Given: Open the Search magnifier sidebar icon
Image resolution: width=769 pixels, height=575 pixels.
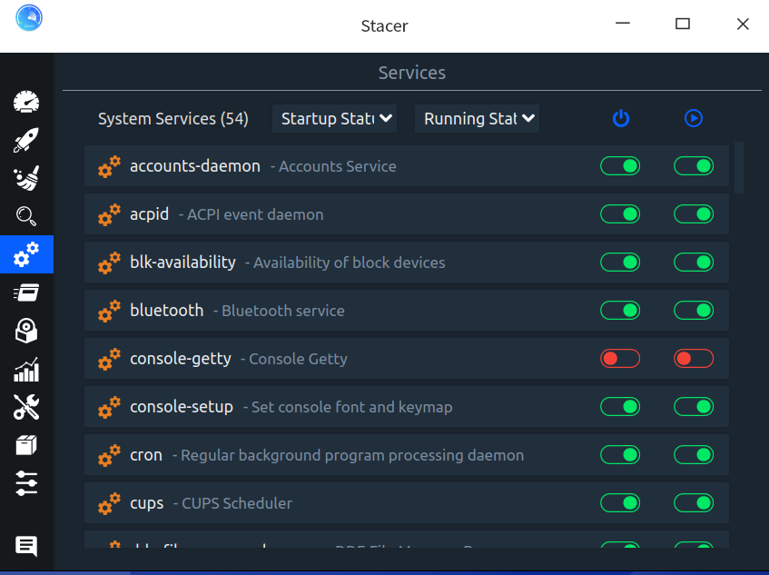Looking at the screenshot, I should click(x=26, y=216).
